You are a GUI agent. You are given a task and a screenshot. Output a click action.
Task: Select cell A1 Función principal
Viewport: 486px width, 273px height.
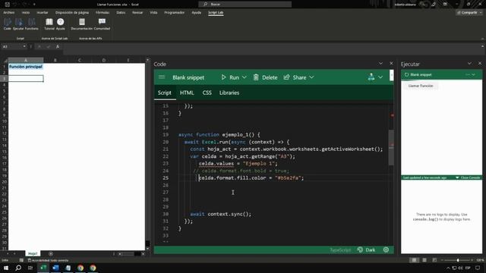point(26,67)
